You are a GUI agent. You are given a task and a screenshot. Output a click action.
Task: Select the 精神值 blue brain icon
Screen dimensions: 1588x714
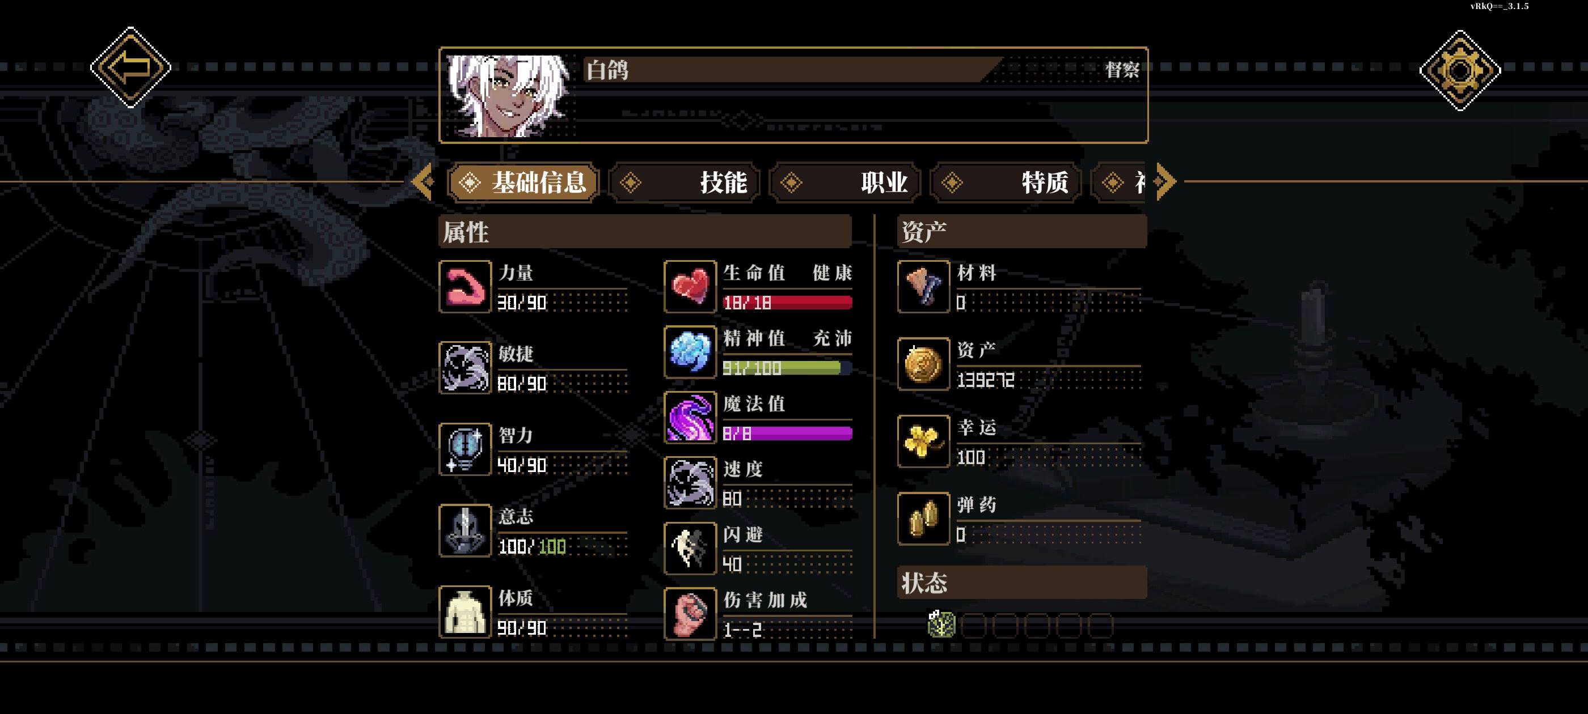pos(690,352)
